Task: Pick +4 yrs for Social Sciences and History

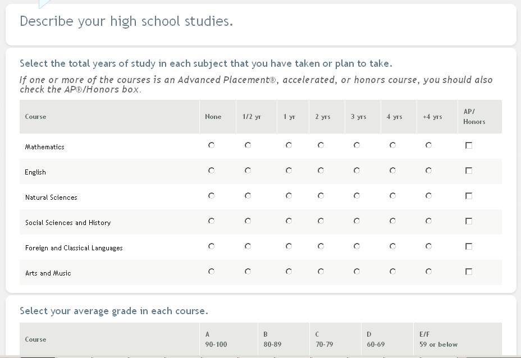Action: coord(428,221)
